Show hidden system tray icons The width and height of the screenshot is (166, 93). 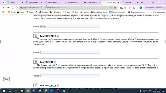tap(138, 91)
